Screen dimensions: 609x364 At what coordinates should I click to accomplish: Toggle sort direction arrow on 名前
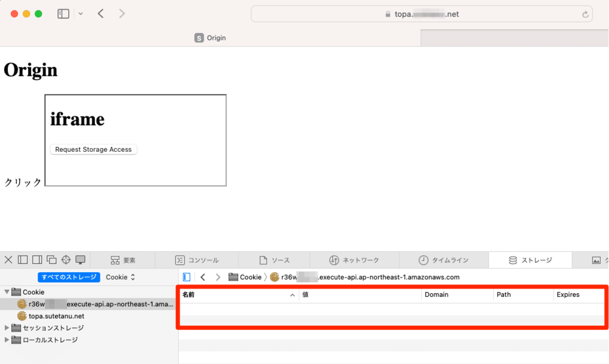pos(292,295)
